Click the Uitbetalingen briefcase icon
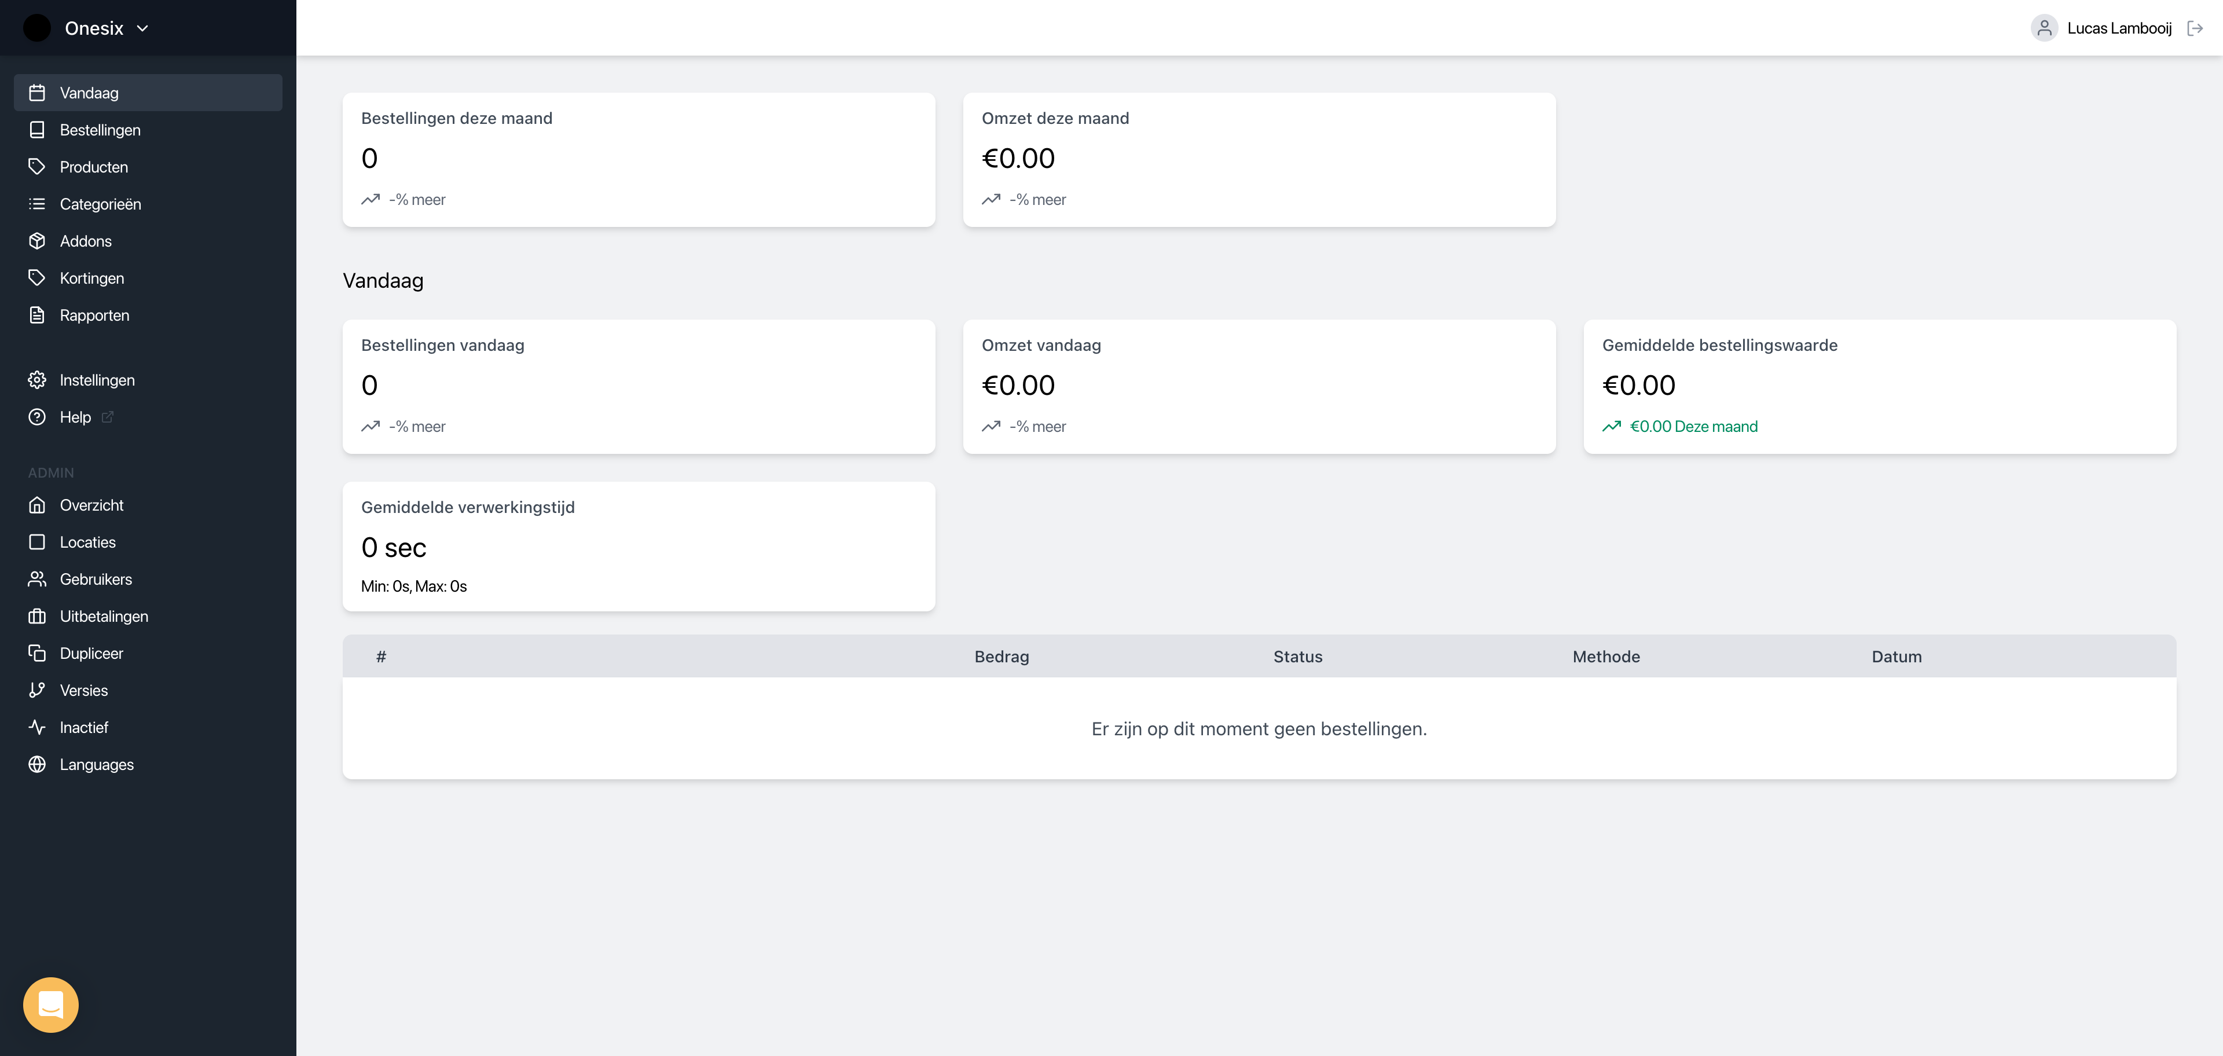The width and height of the screenshot is (2223, 1056). click(x=37, y=616)
